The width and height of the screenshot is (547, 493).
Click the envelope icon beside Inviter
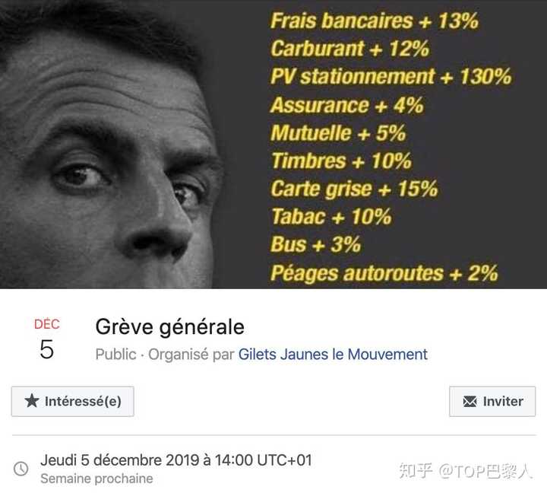[470, 401]
